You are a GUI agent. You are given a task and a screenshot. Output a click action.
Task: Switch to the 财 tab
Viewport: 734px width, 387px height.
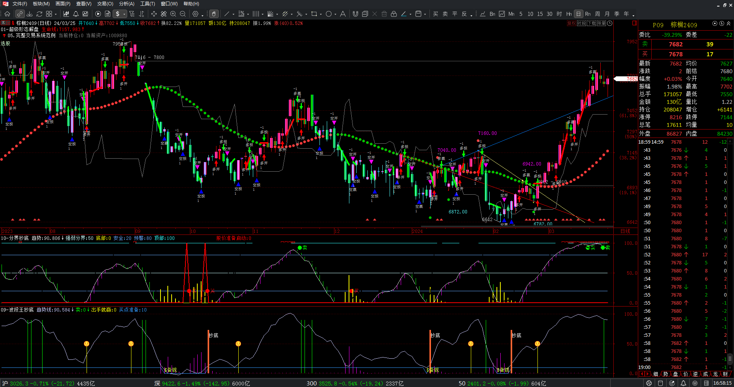click(x=725, y=374)
